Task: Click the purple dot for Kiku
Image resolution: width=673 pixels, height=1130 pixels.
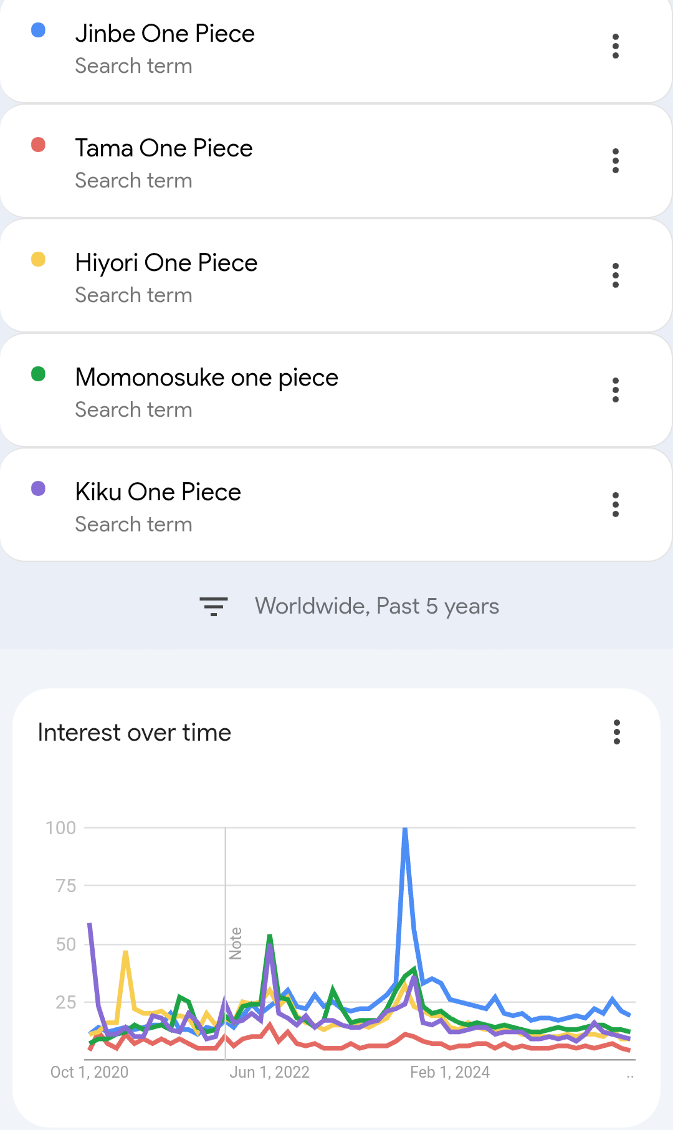Action: 38,488
